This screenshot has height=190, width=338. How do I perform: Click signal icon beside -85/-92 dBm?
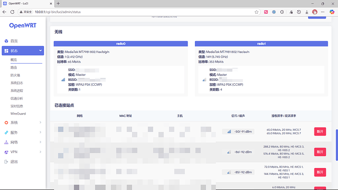tap(229, 172)
